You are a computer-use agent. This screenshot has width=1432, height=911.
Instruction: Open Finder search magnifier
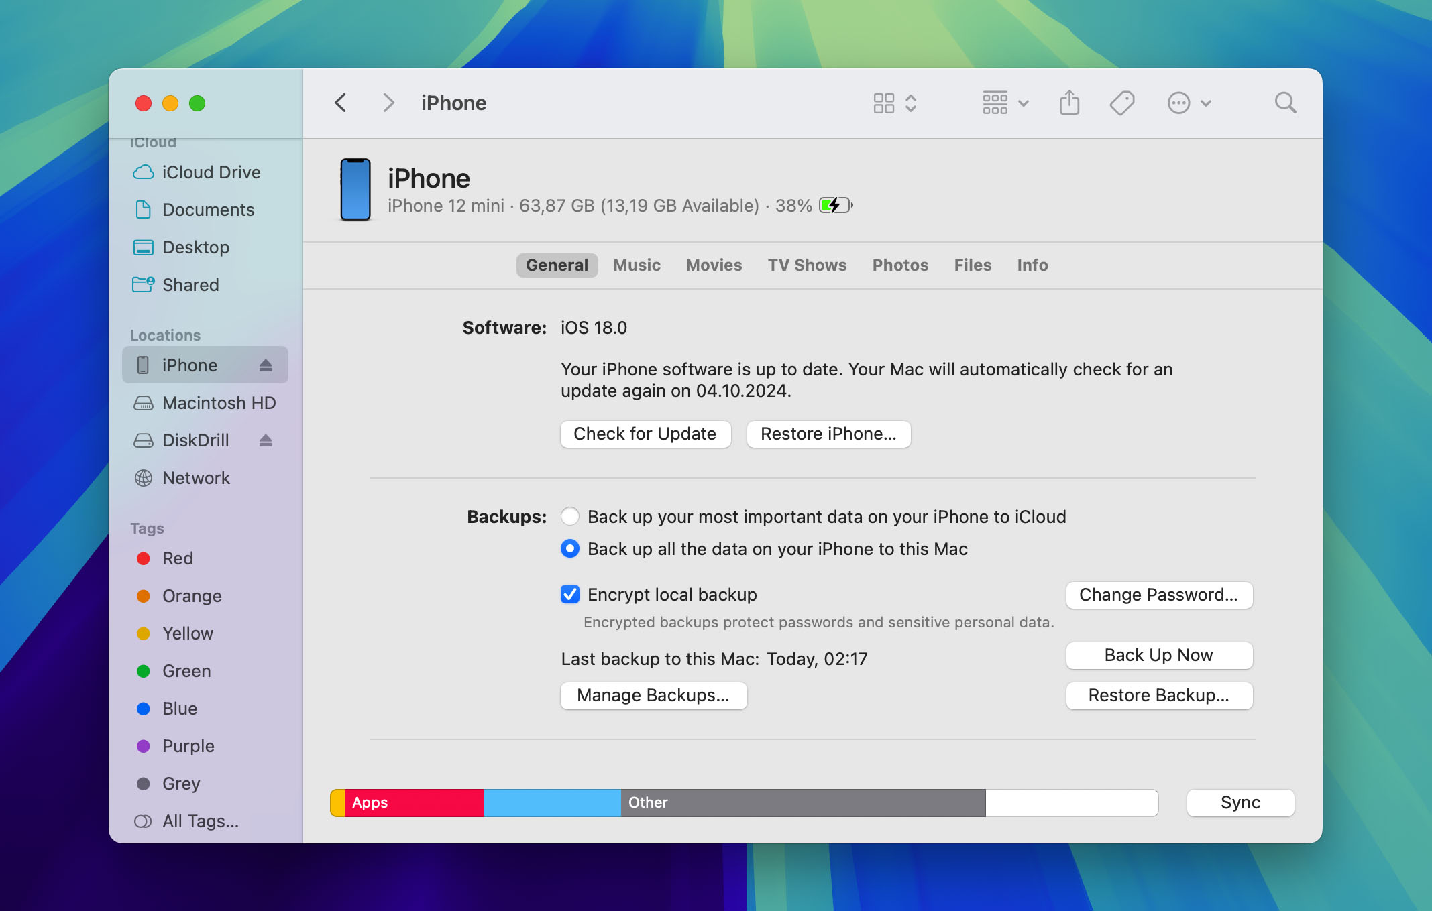1285,103
